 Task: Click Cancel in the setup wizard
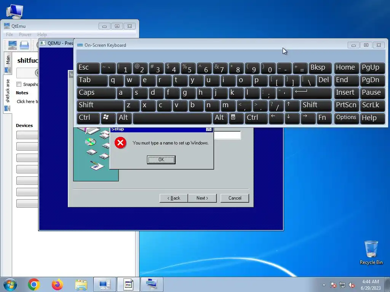click(x=235, y=198)
